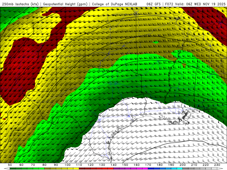The height and width of the screenshot is (170, 227).
Task: Click the legend value "150"
Action: [x=125, y=165]
